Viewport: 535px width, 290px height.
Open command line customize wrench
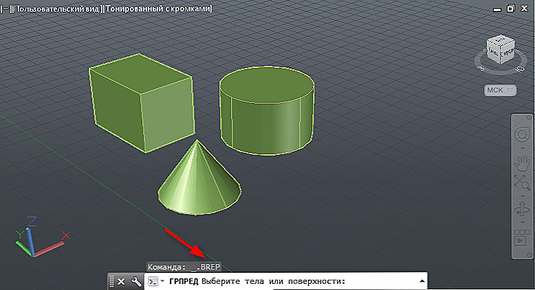136,282
